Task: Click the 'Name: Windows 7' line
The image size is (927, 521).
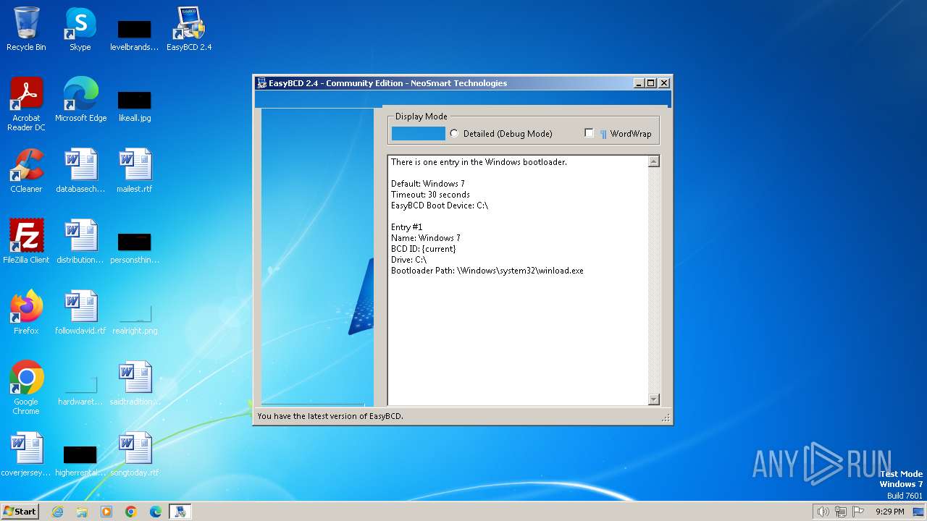Action: click(x=425, y=238)
